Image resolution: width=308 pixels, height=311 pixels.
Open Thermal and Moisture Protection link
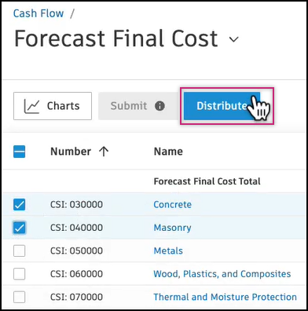coord(225,297)
